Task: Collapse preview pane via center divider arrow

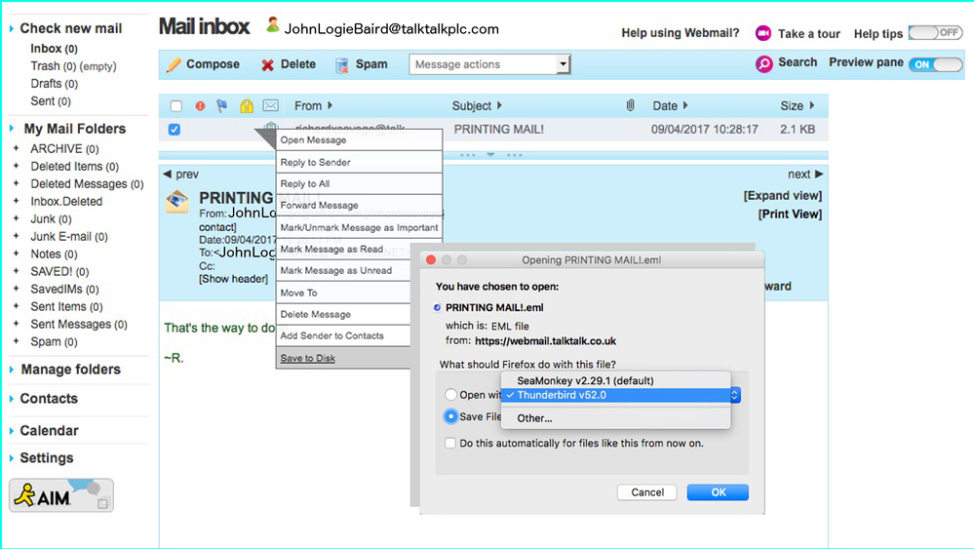Action: tap(490, 155)
